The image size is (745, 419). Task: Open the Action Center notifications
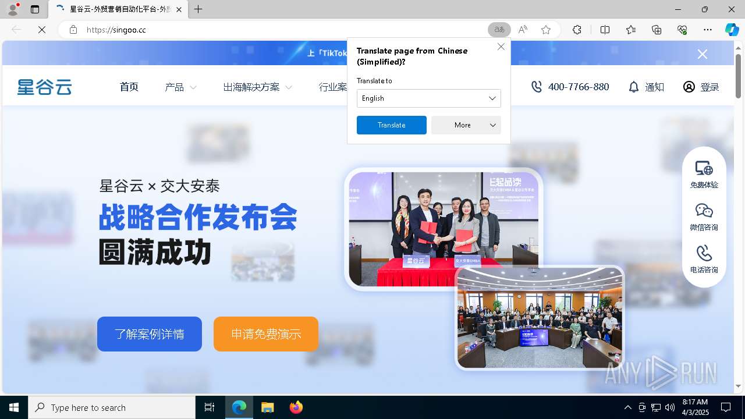726,407
